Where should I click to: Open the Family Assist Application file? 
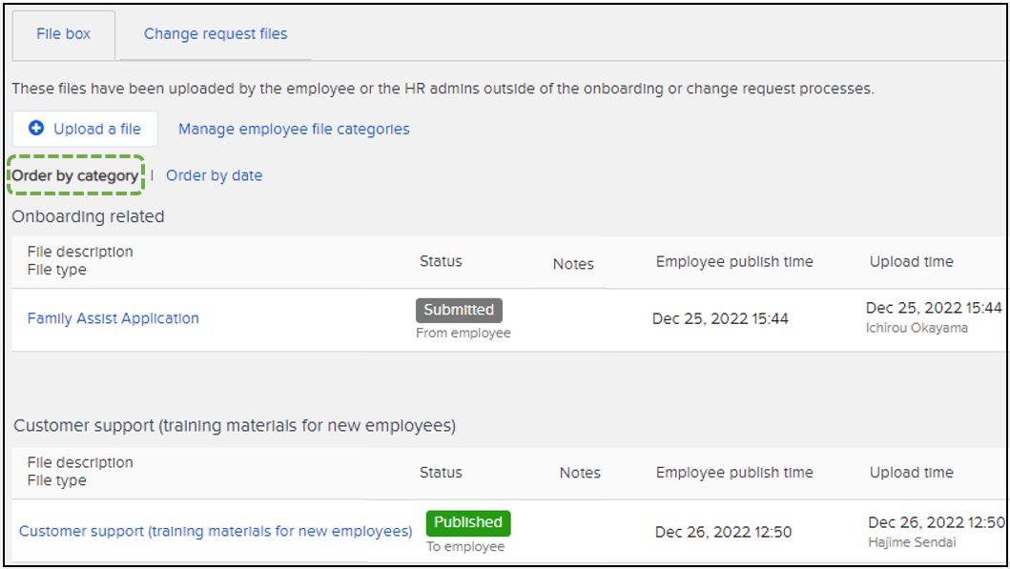113,318
